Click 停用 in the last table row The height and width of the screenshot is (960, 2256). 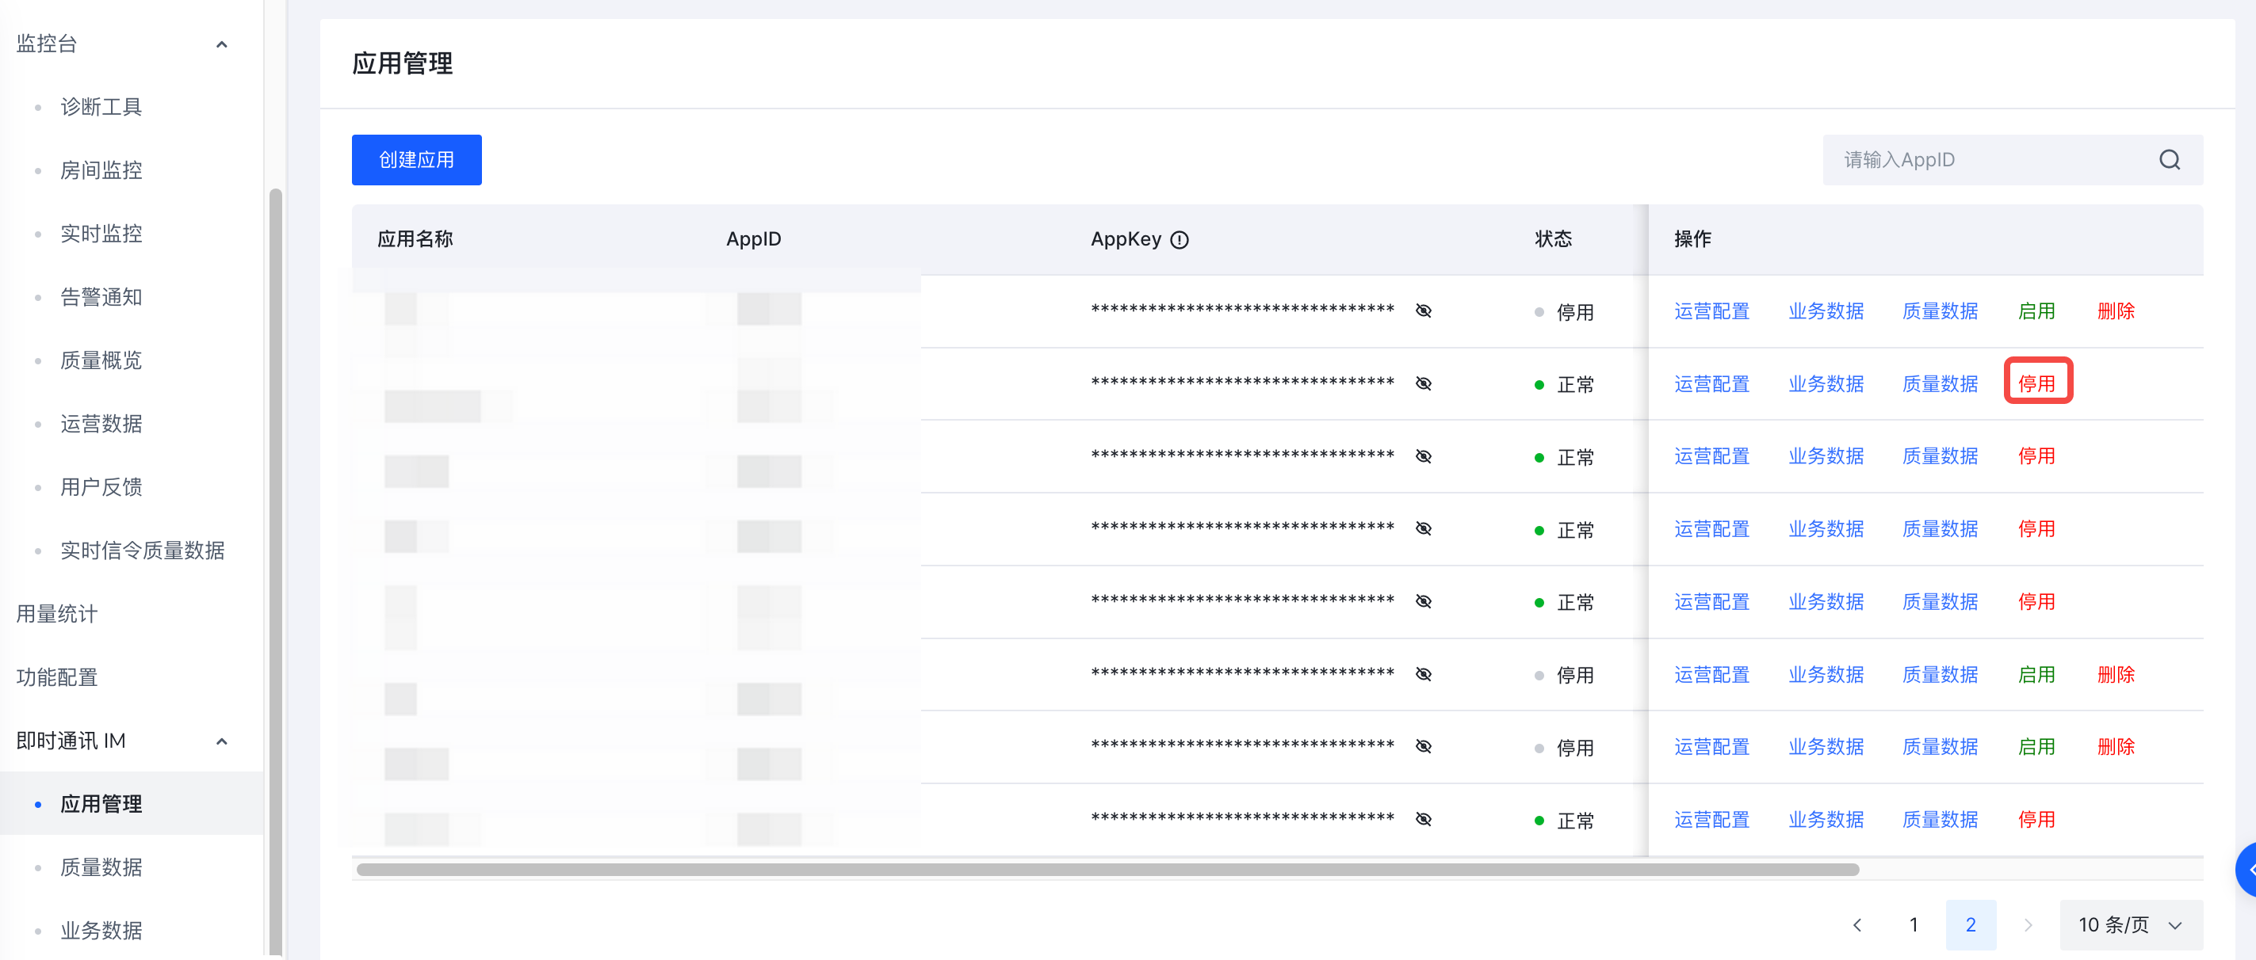tap(2036, 819)
